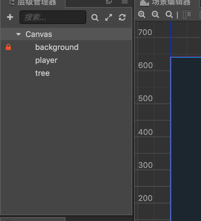The width and height of the screenshot is (201, 221).
Task: Select the tree node
Action: [x=42, y=73]
